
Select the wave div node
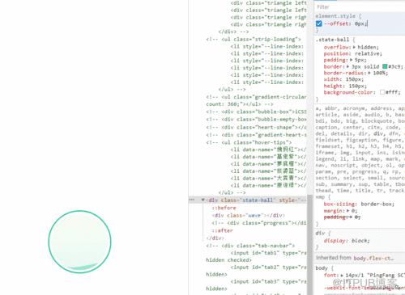[x=249, y=215]
